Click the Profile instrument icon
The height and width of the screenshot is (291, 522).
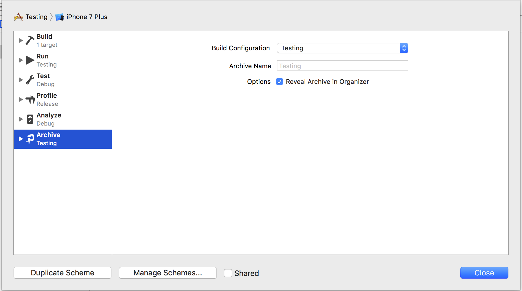[30, 100]
